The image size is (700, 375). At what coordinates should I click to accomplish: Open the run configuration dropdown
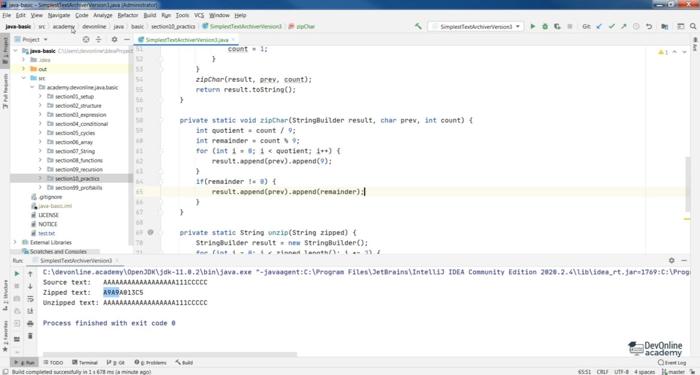point(476,27)
